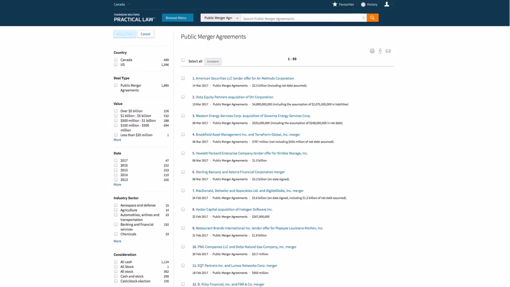Open MacDonald, Dettwiler and DigitalGlobe merger link
The image size is (510, 287).
point(249,191)
